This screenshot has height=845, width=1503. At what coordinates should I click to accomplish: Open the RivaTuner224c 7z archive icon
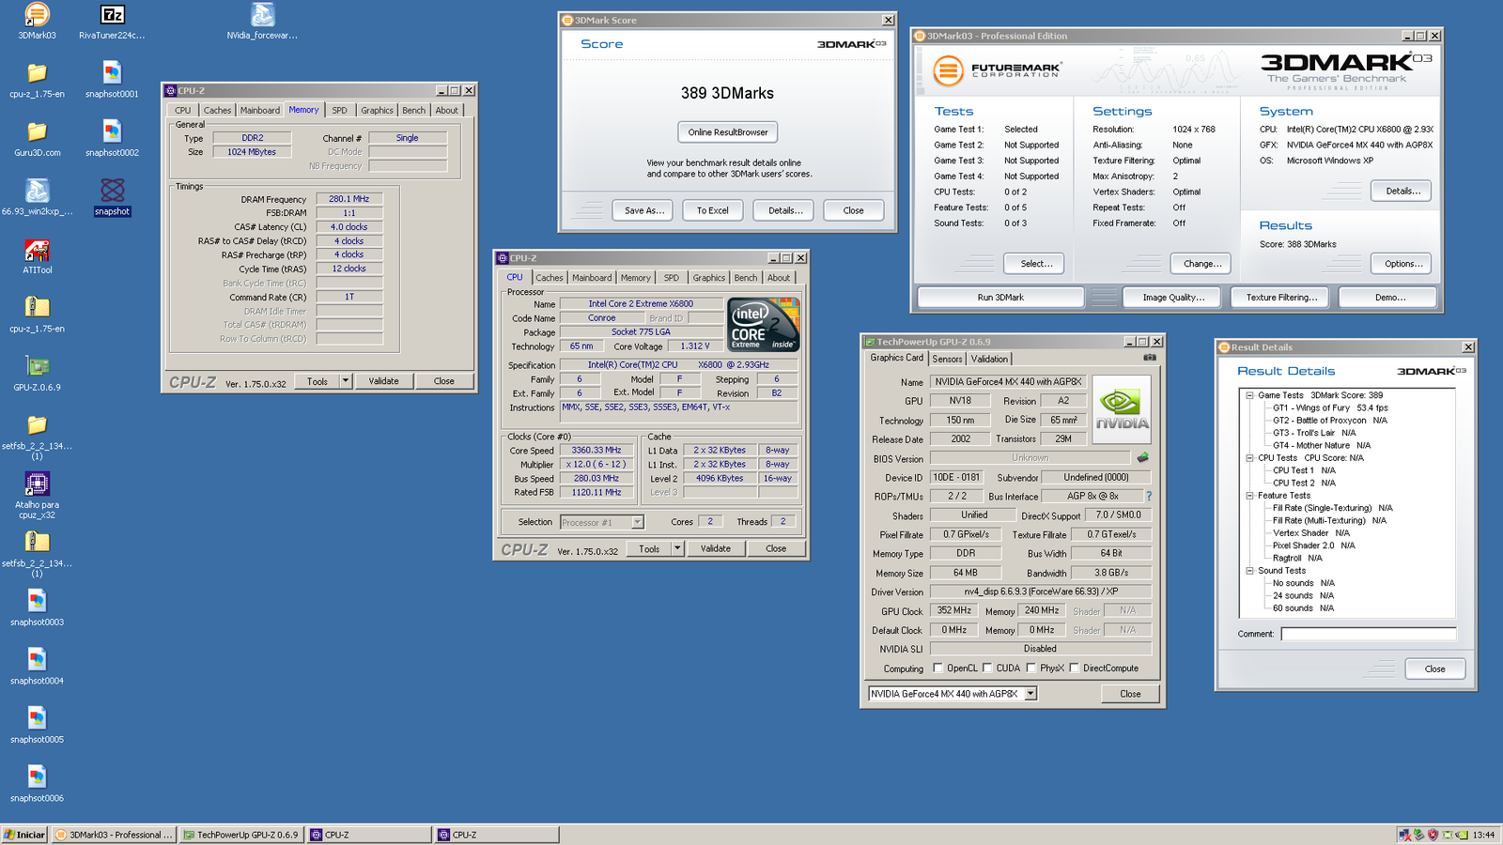point(112,16)
